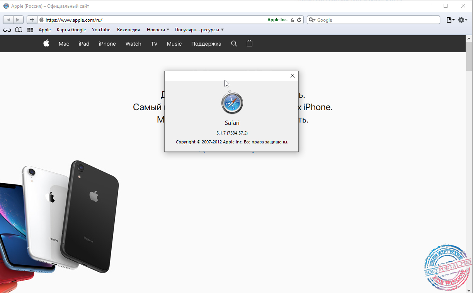This screenshot has width=473, height=293.
Task: Open the Watch section
Action: 133,44
